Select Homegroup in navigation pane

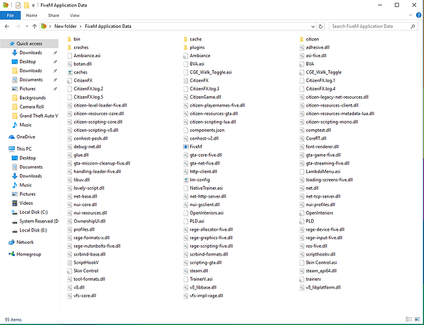coord(29,254)
